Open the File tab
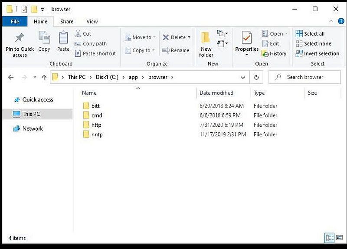 coord(15,21)
